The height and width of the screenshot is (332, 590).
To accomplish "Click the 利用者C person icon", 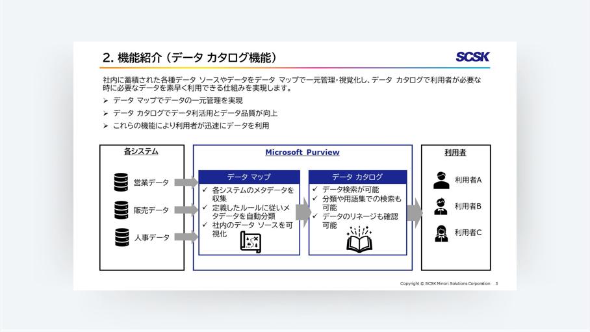I will point(441,233).
